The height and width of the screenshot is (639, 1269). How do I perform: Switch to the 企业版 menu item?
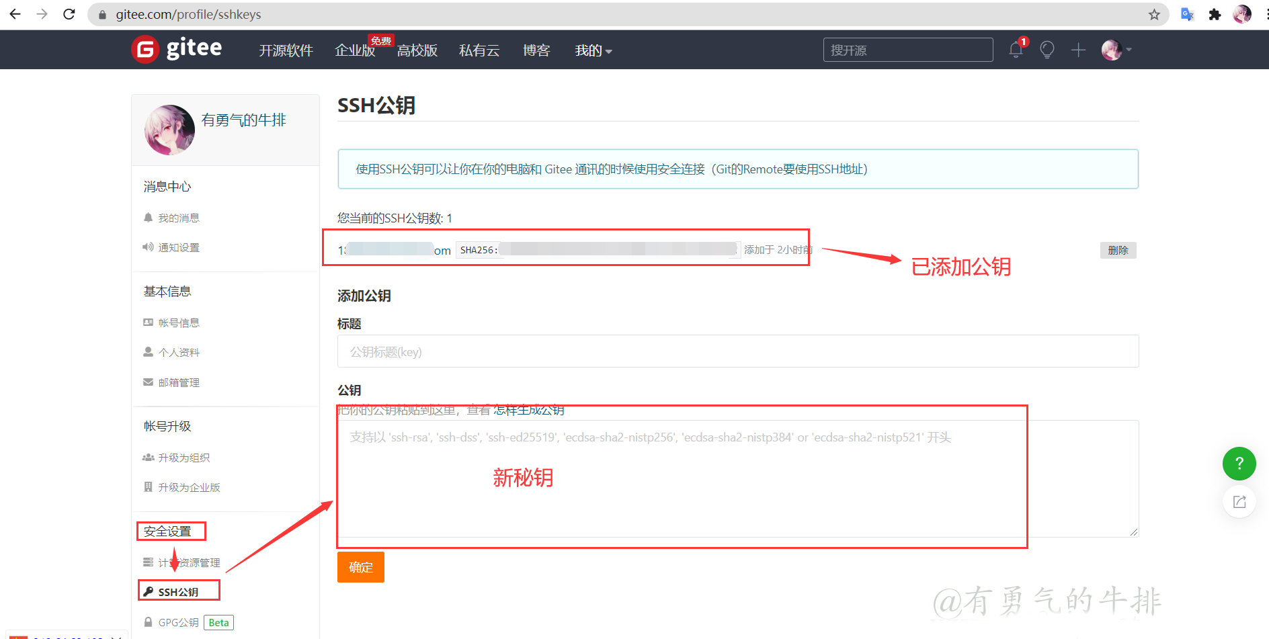354,50
